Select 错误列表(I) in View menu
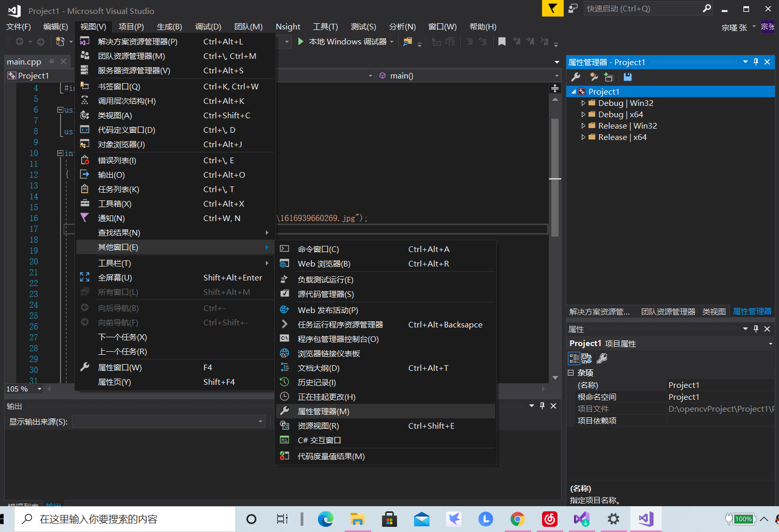 (x=175, y=161)
